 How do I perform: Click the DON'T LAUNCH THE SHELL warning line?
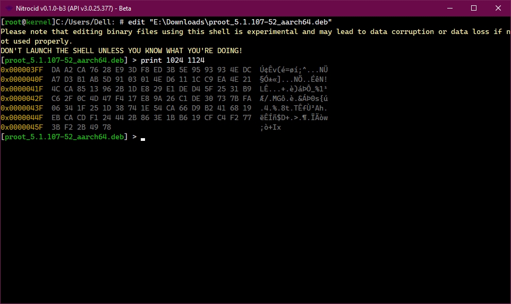click(122, 51)
